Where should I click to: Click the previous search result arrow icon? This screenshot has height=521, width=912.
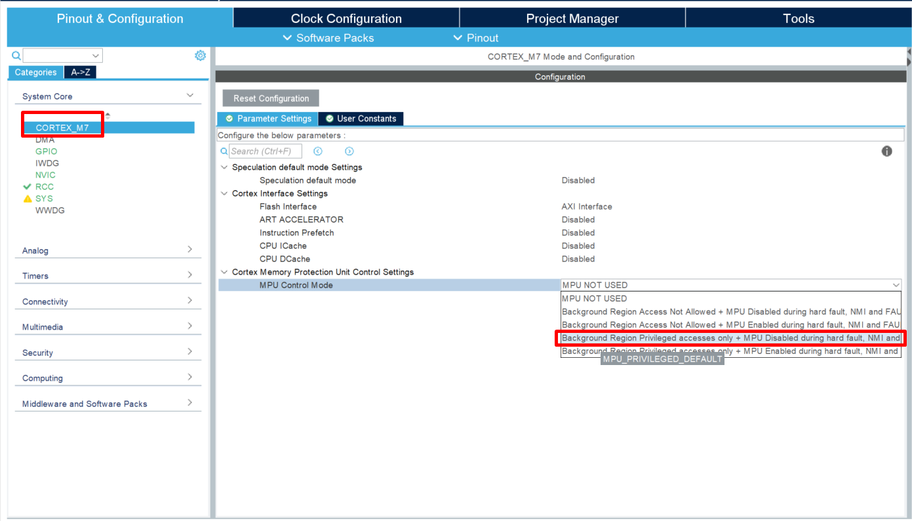point(317,151)
